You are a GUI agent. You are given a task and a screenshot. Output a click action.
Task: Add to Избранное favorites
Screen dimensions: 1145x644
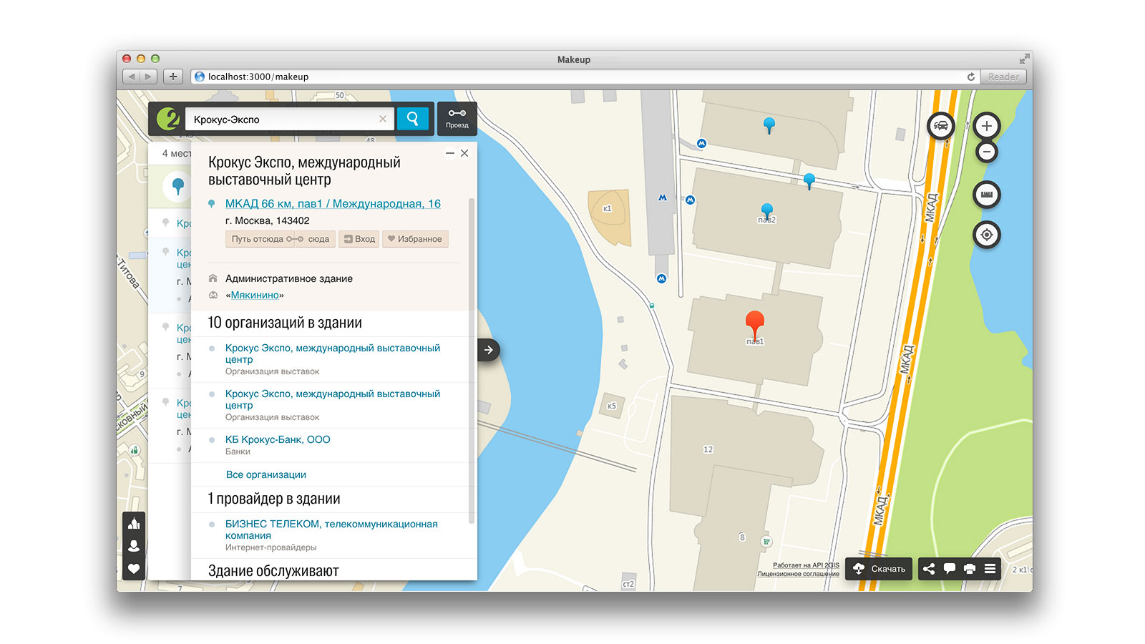[415, 239]
